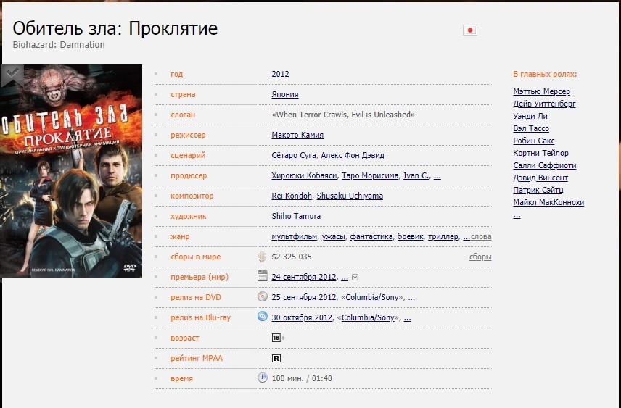
Task: Open composer Rei Kondoh's page
Action: (292, 196)
